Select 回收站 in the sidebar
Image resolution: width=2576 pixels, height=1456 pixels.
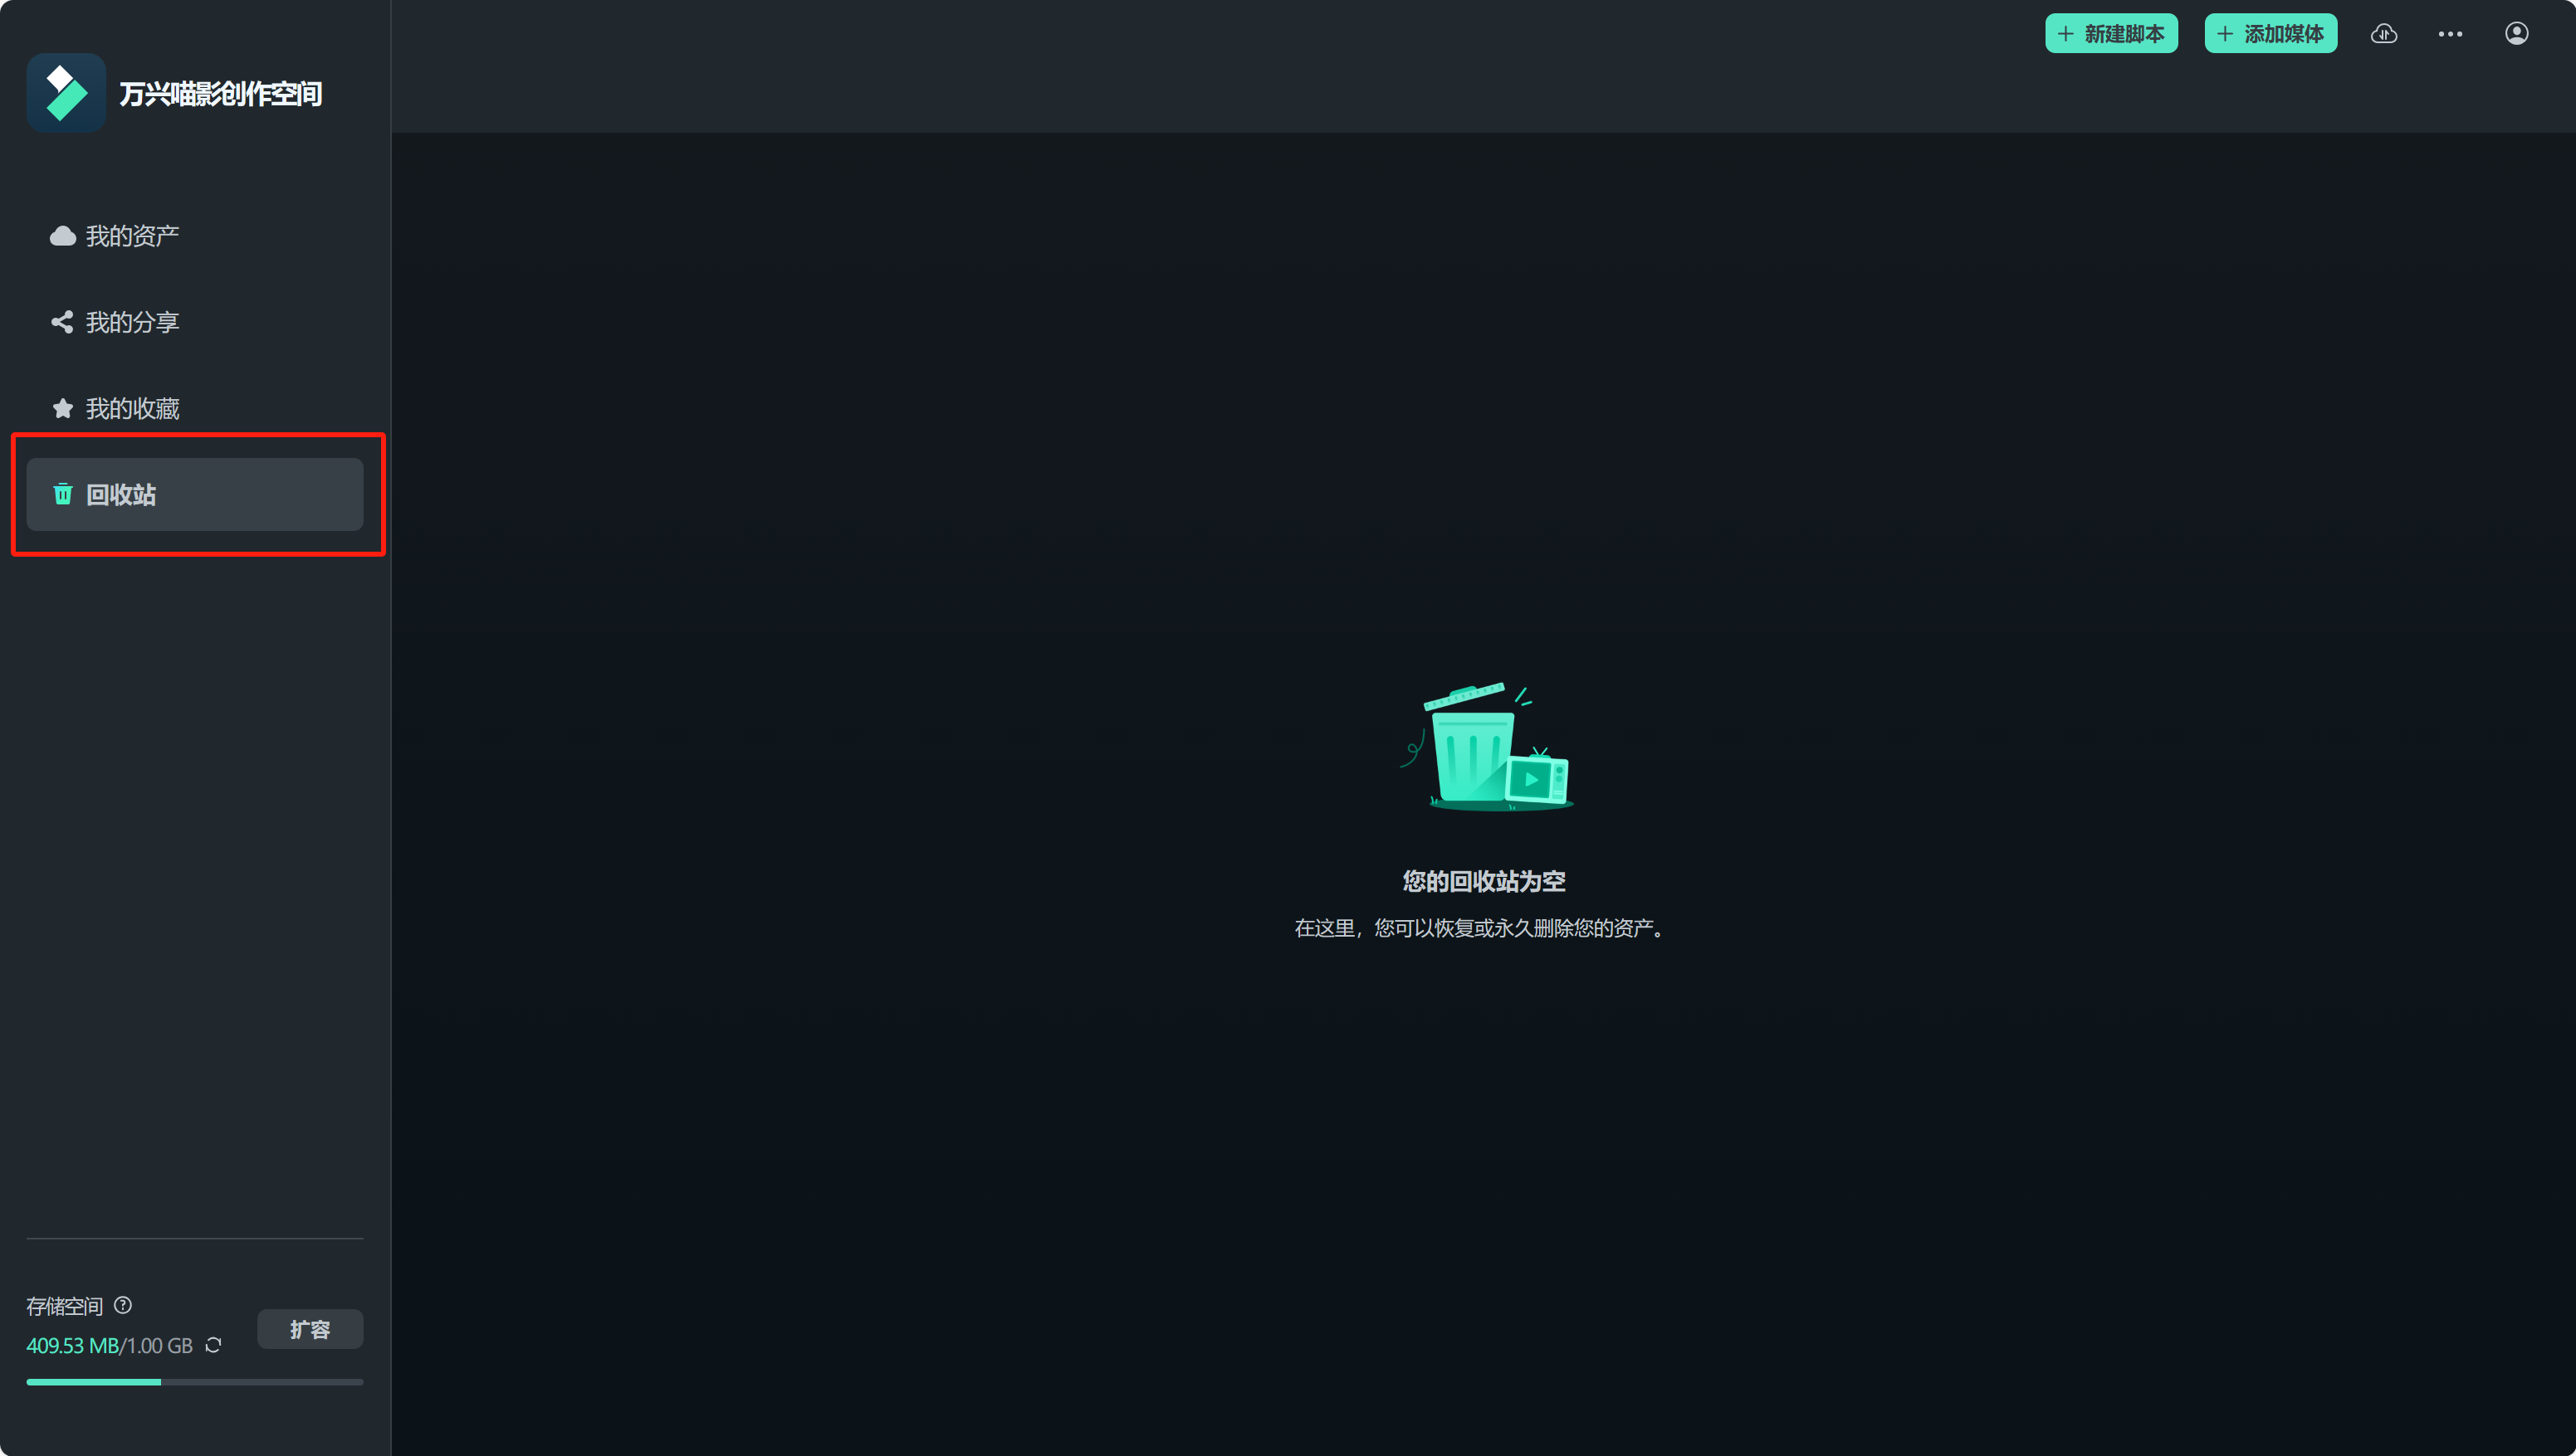[194, 494]
